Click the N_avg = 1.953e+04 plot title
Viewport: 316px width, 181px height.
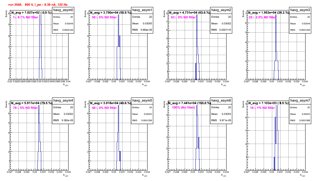point(268,12)
